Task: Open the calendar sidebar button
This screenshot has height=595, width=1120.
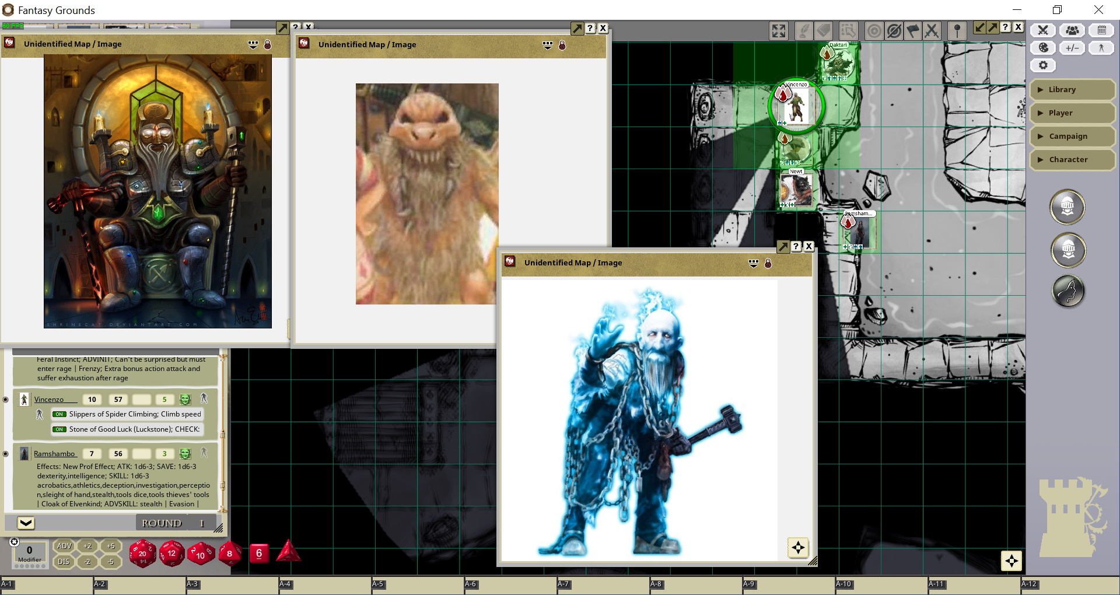Action: point(1101,30)
